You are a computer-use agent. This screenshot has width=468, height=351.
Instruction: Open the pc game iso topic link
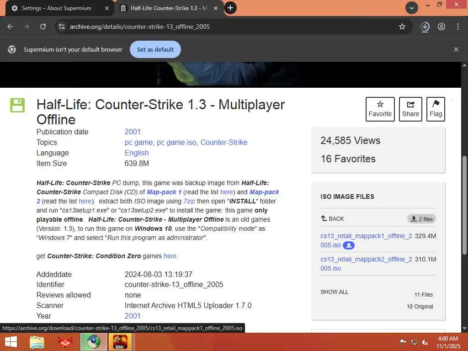[176, 143]
